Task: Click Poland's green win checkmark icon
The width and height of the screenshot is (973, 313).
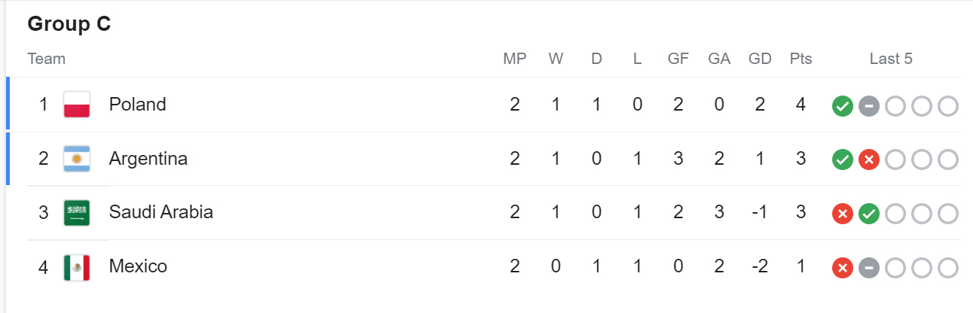Action: 843,106
